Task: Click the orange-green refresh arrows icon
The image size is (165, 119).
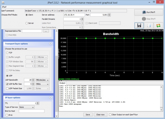Action: [158, 25]
